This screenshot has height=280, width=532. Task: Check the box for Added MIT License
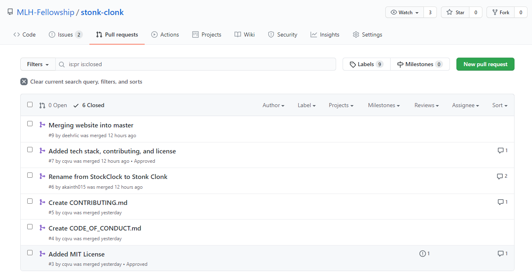click(30, 252)
